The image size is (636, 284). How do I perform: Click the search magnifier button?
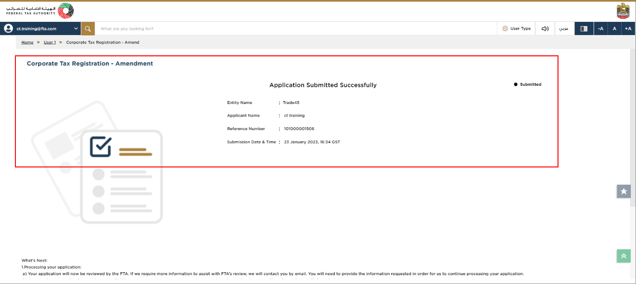point(88,28)
